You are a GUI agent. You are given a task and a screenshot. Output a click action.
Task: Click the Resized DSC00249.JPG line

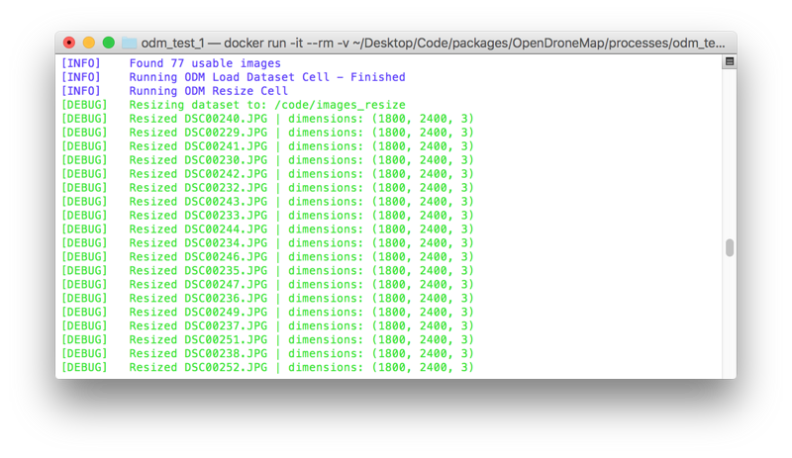click(267, 313)
